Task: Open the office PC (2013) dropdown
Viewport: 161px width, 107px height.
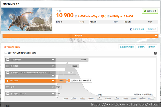Action: pos(53,94)
